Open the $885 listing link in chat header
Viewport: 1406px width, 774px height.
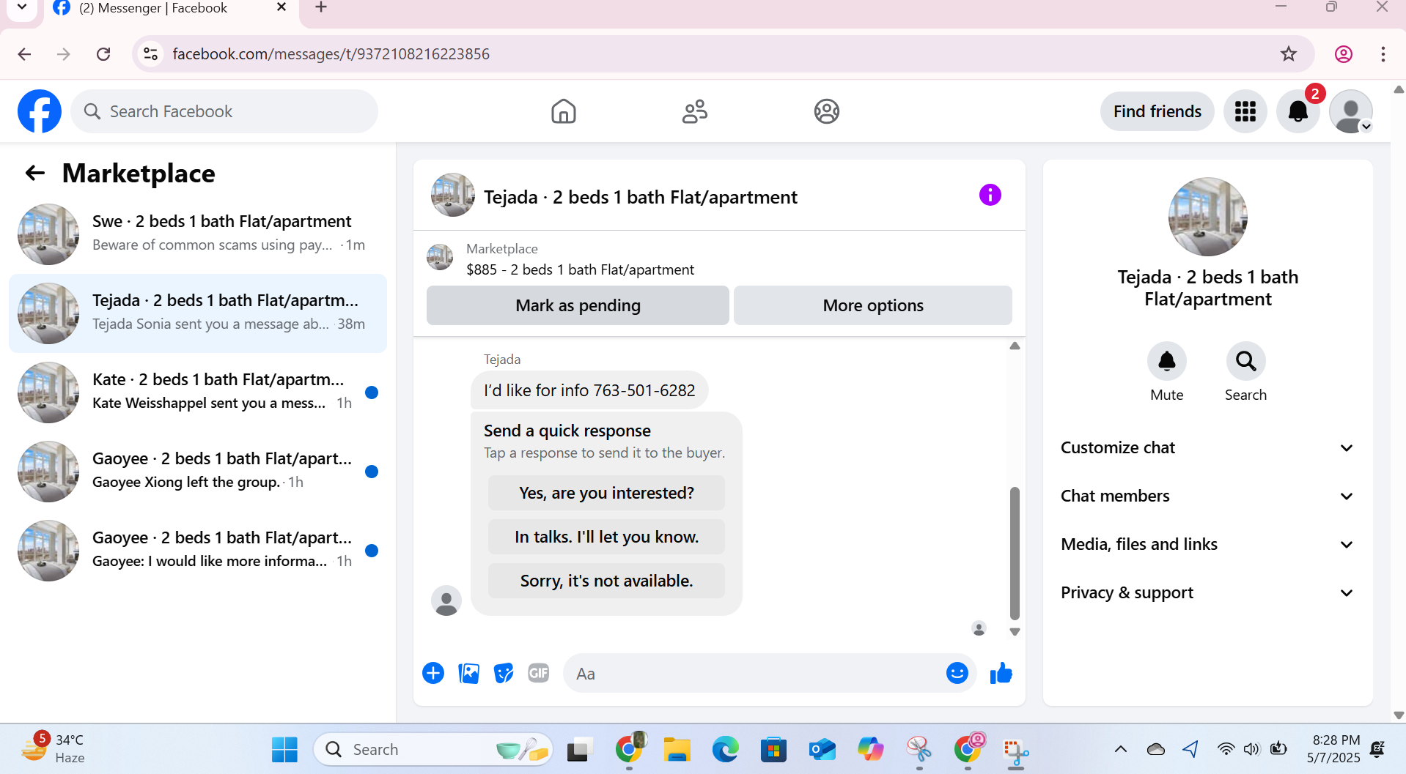(x=580, y=269)
